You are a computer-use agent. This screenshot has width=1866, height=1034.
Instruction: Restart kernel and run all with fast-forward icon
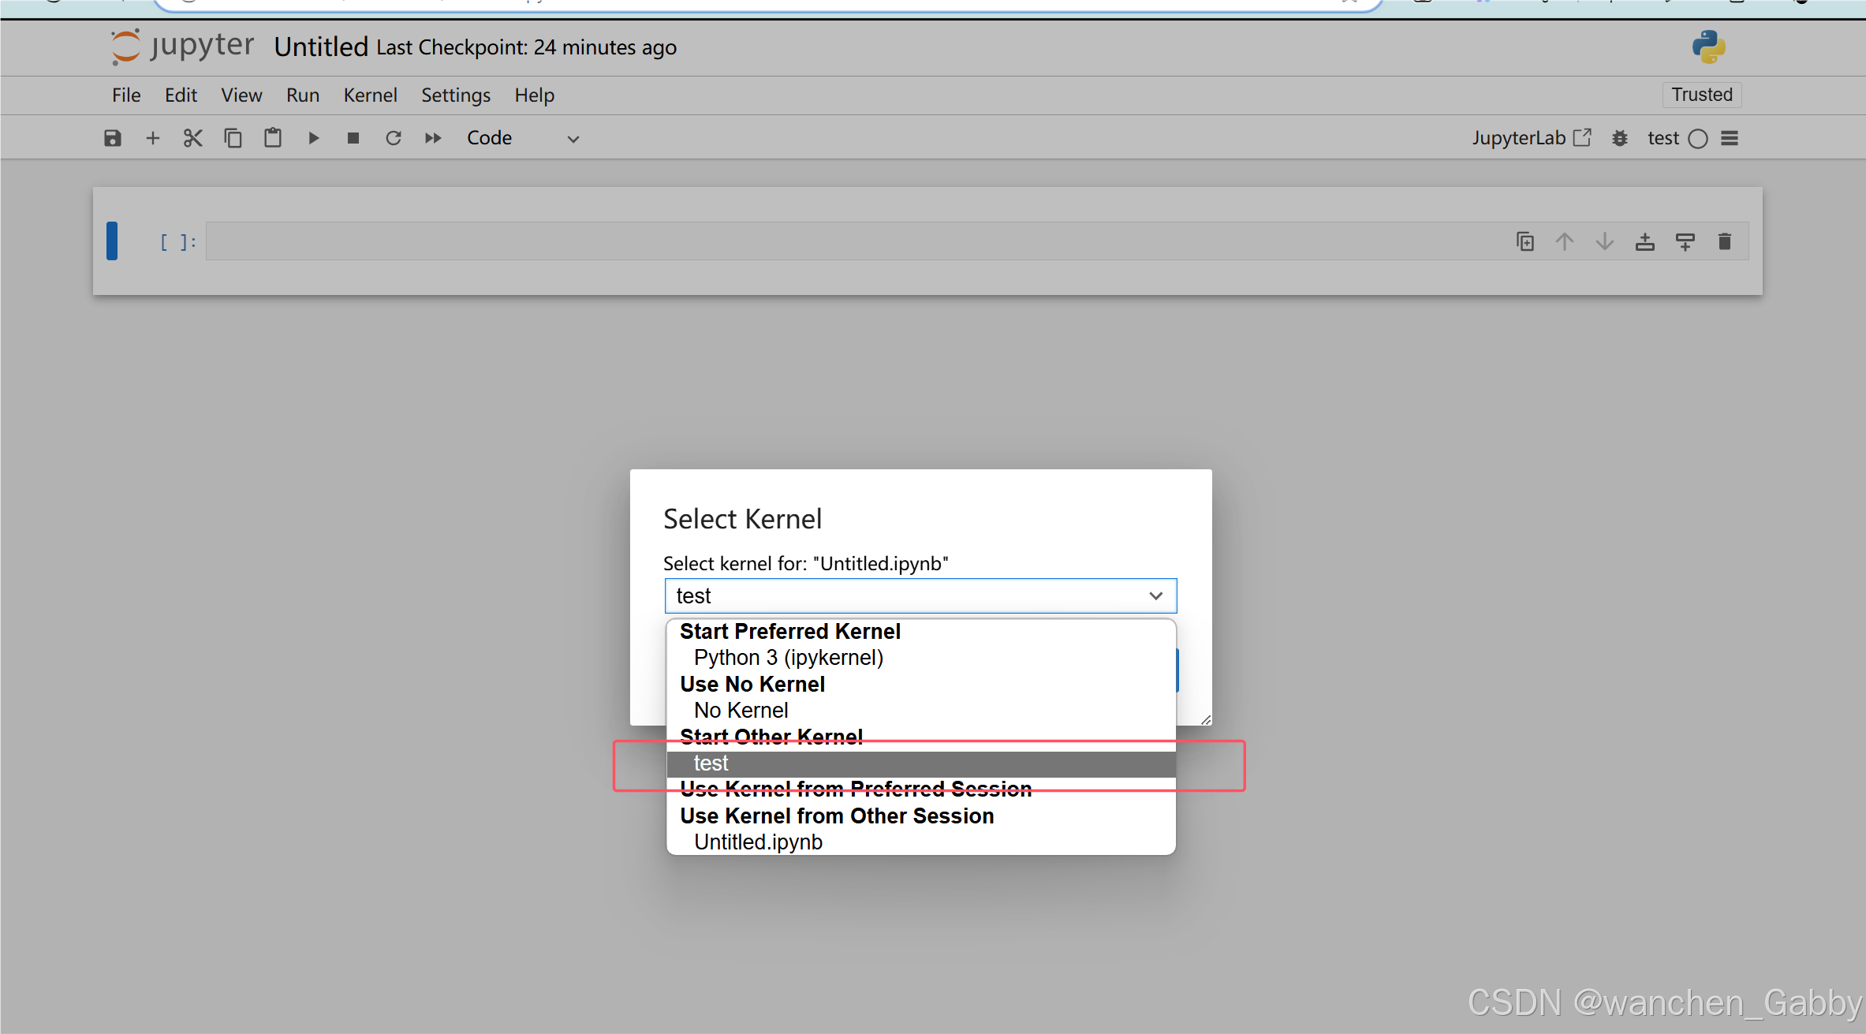[433, 138]
